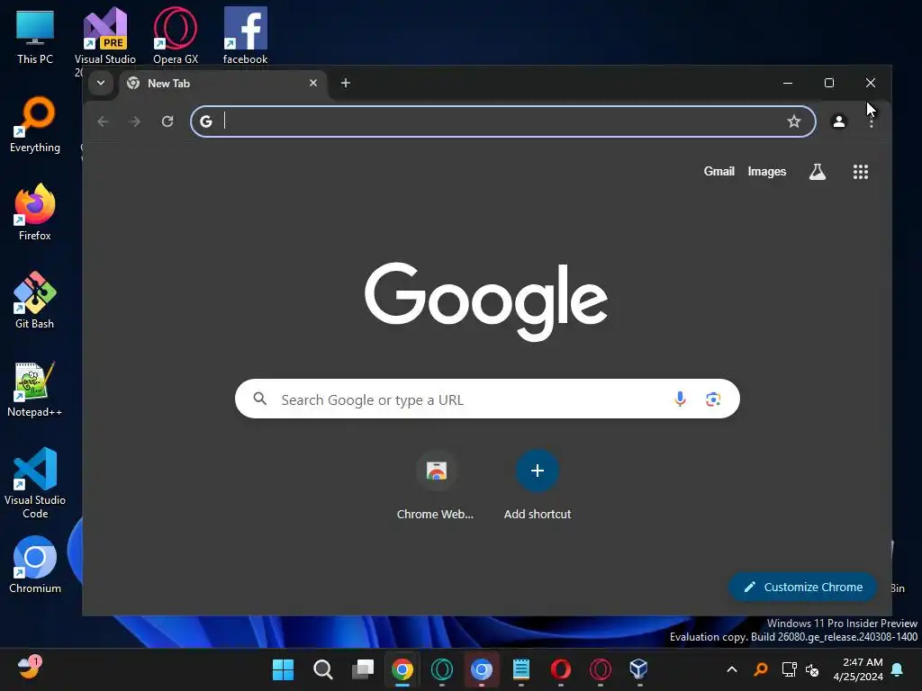This screenshot has height=691, width=922.
Task: Bookmark this tab with the star icon
Action: [x=794, y=121]
